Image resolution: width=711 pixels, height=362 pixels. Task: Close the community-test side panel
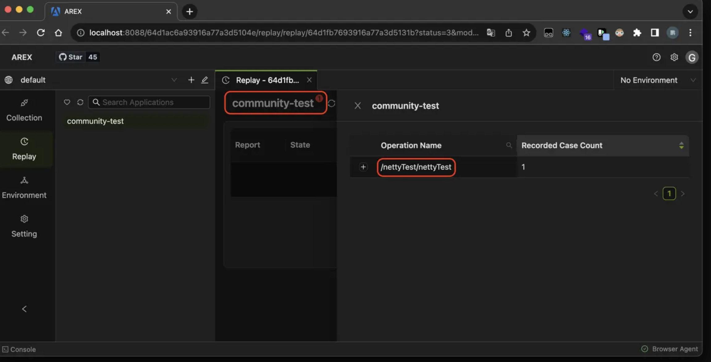[358, 106]
